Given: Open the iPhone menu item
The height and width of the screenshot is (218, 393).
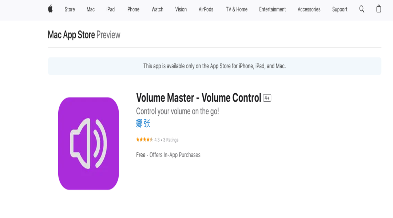Looking at the screenshot, I should pos(133,9).
